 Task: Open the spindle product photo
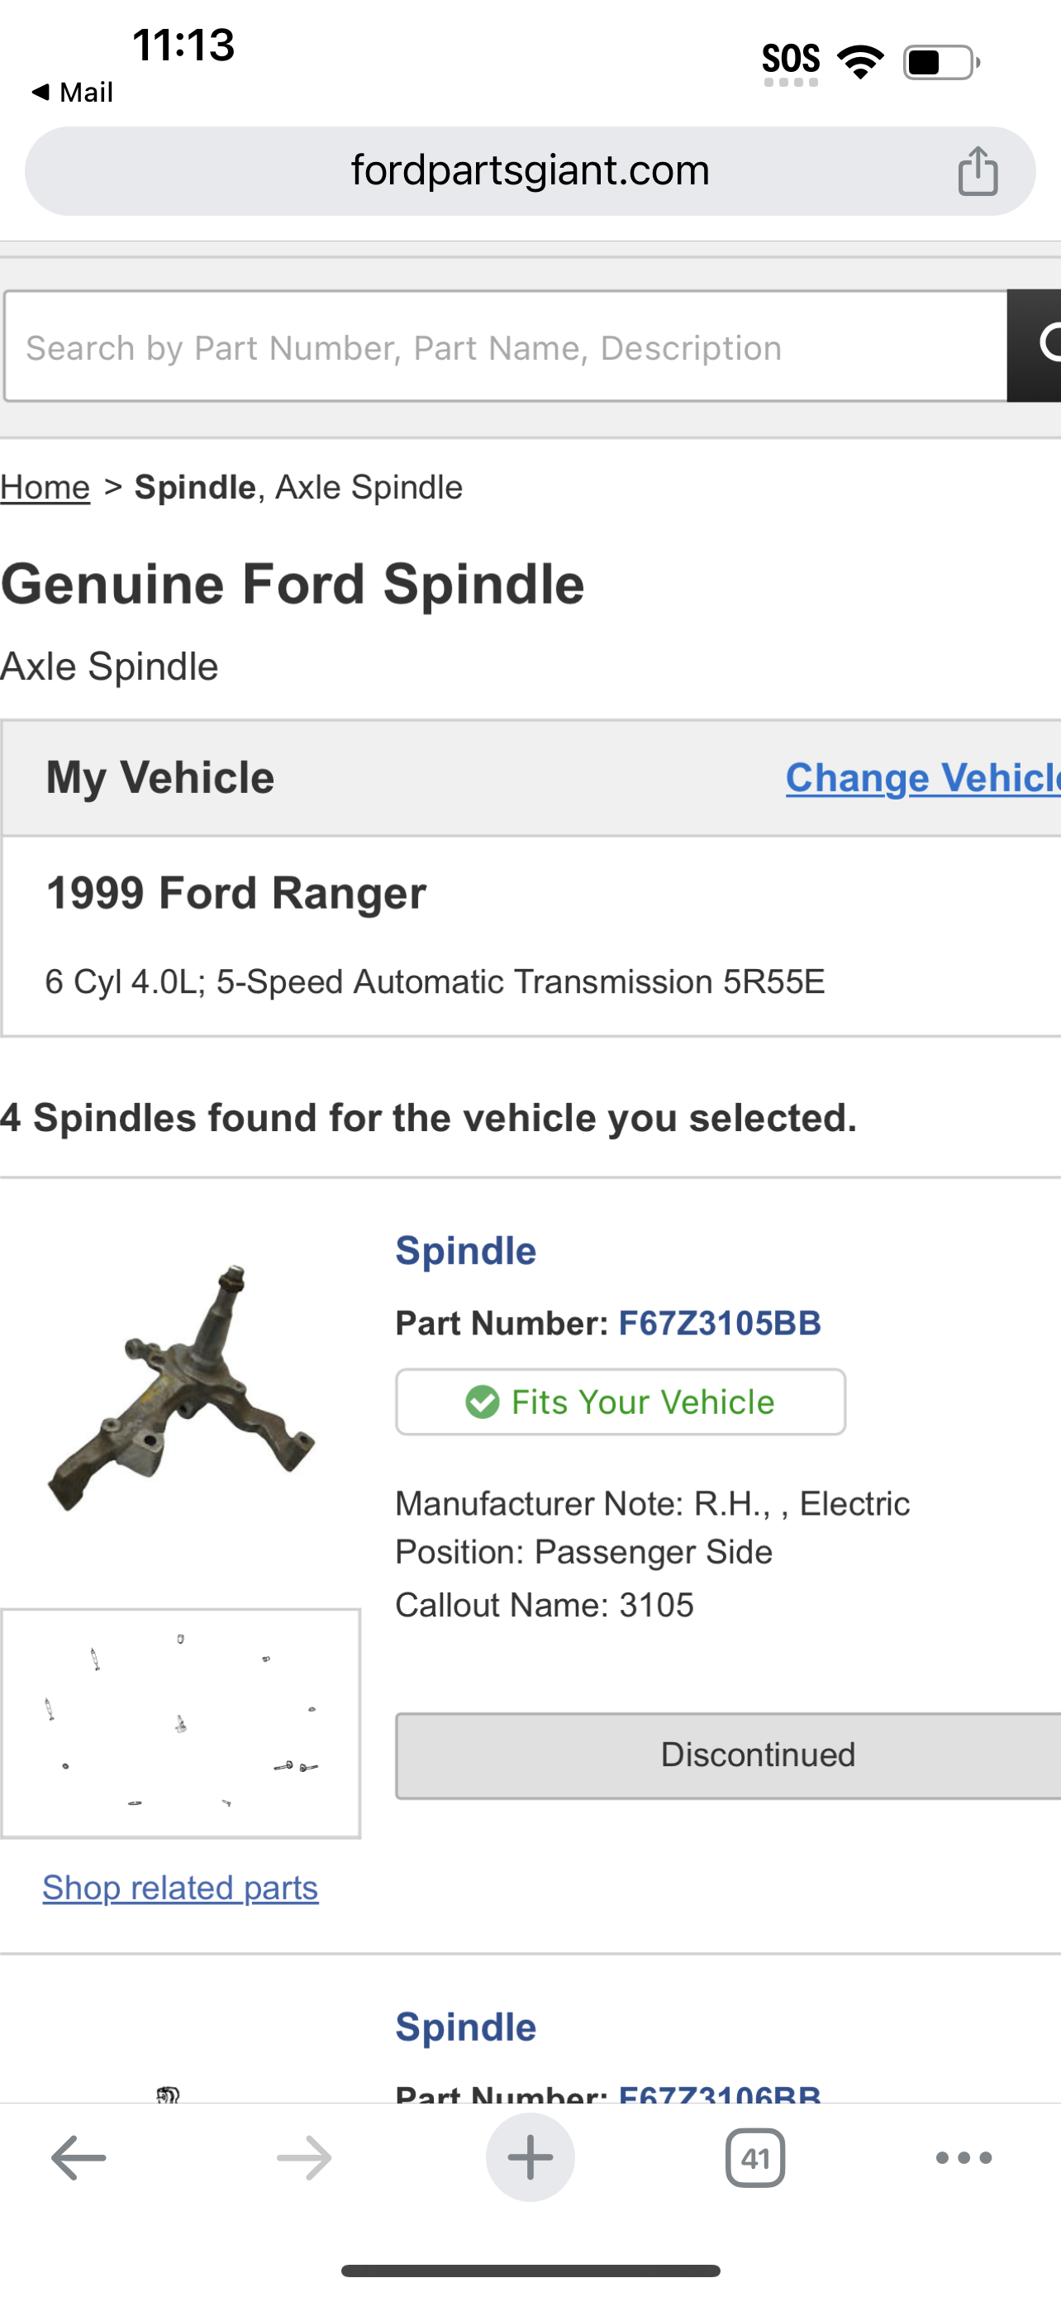point(181,1387)
